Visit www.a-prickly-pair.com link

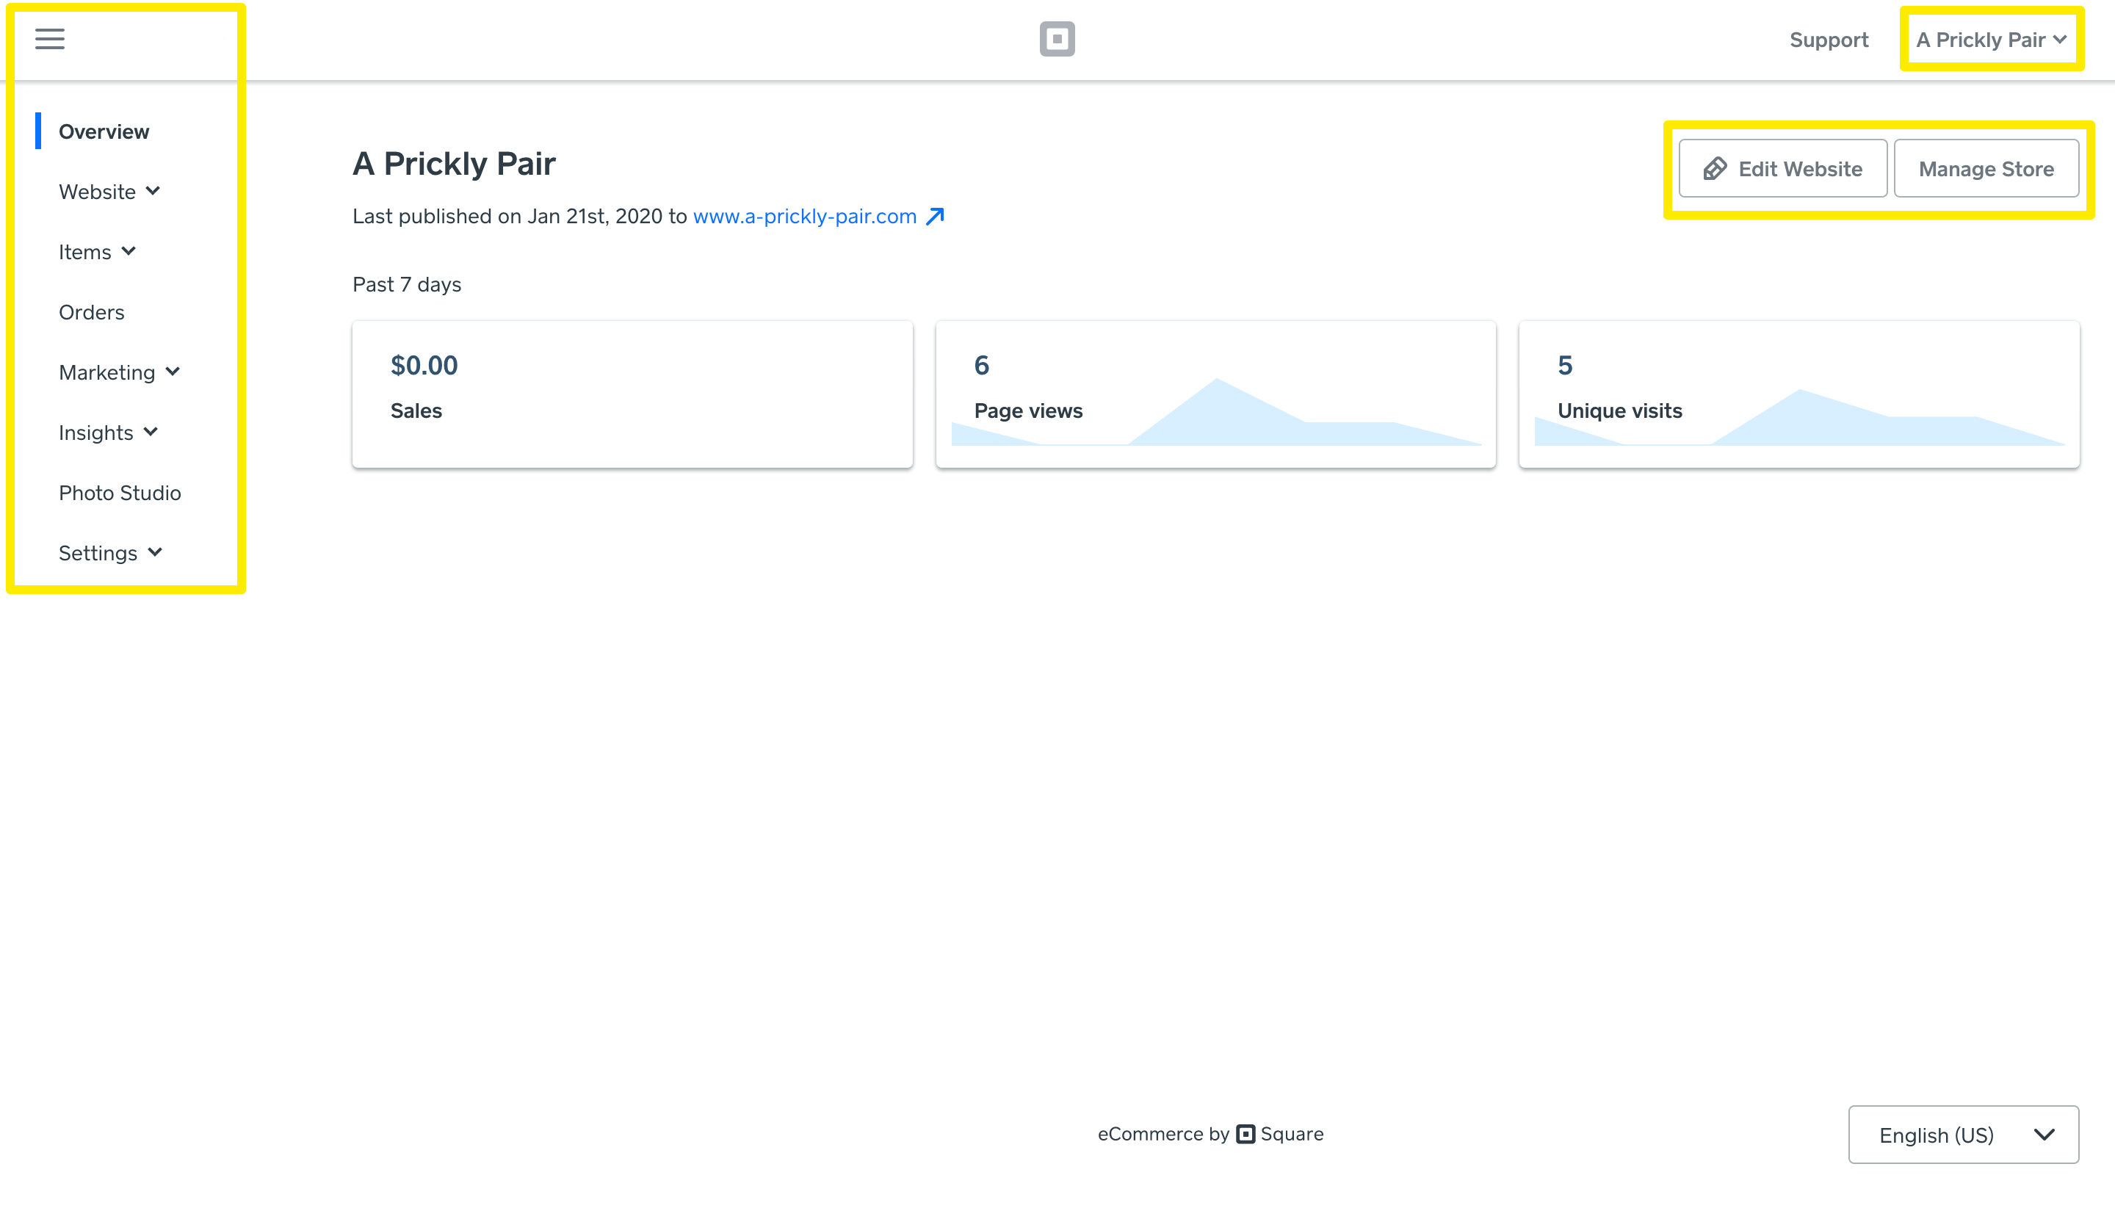(x=805, y=216)
